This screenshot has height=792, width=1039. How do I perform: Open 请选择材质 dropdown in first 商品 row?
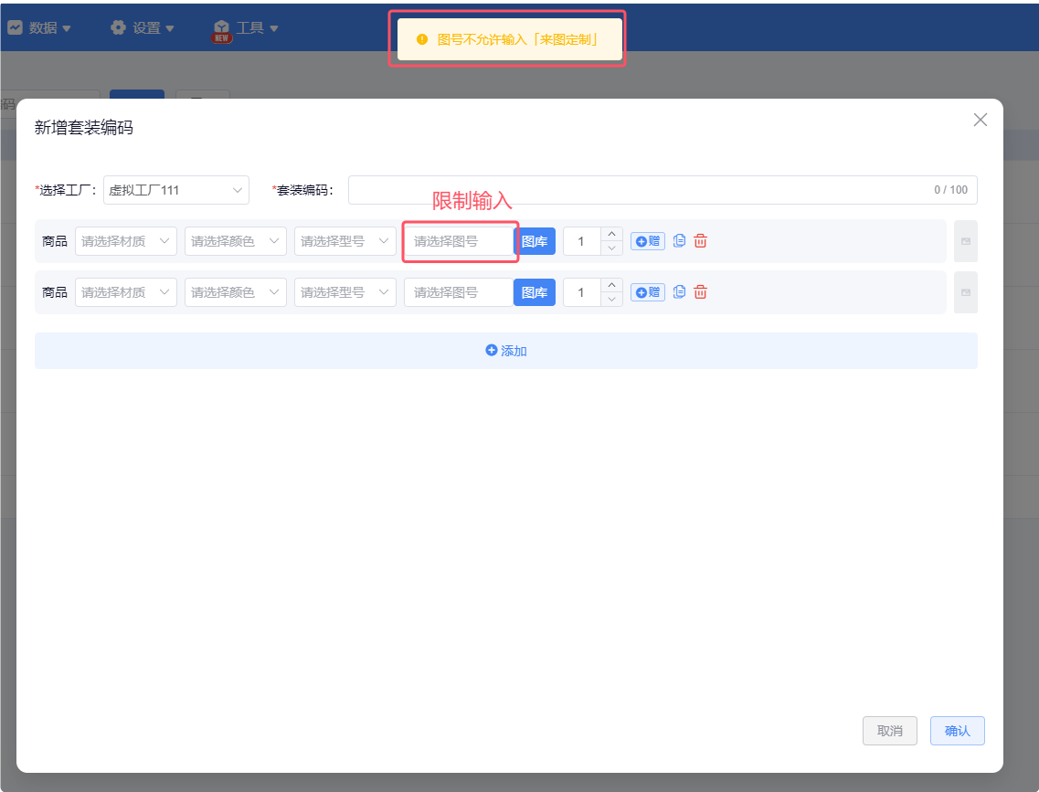click(126, 241)
